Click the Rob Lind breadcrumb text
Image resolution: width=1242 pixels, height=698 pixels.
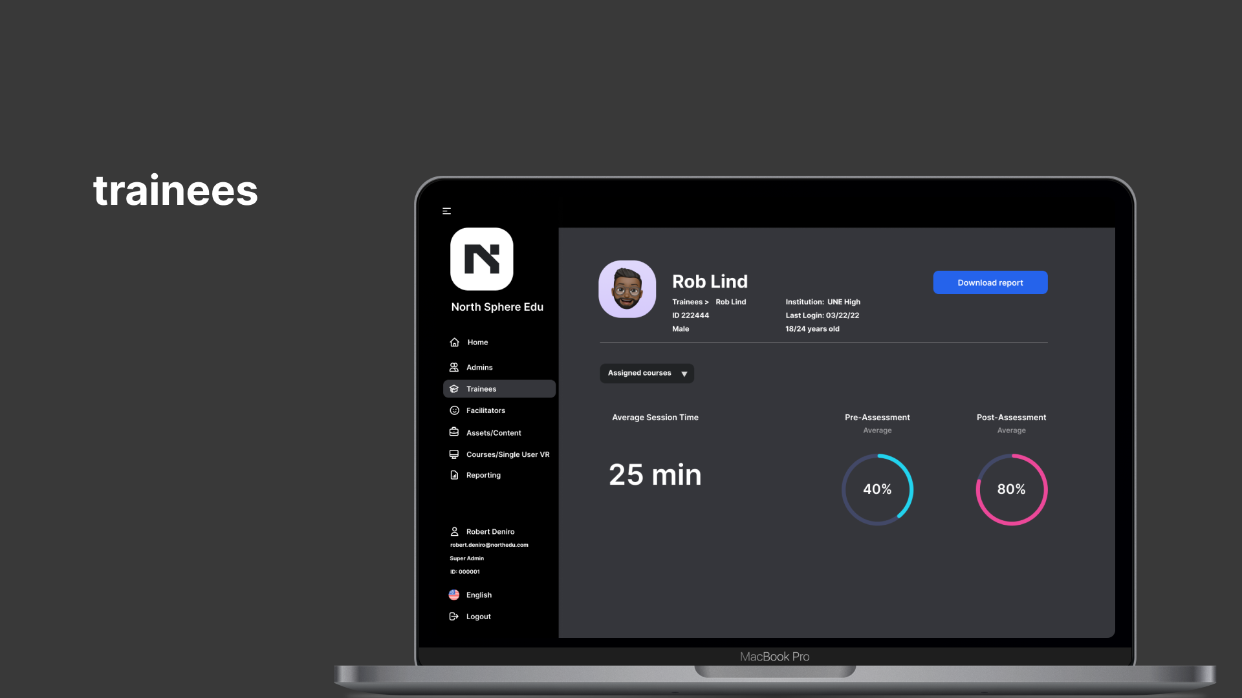tap(730, 302)
